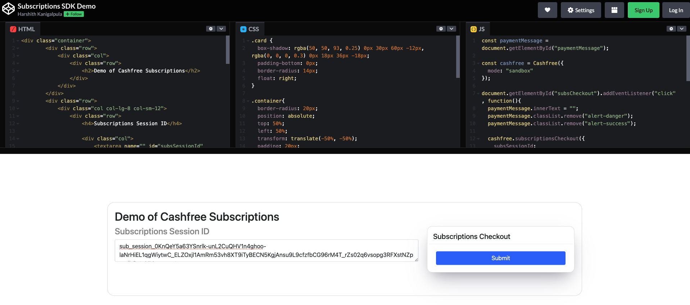Click HTML tab slash icon
This screenshot has width=690, height=305.
coord(13,29)
